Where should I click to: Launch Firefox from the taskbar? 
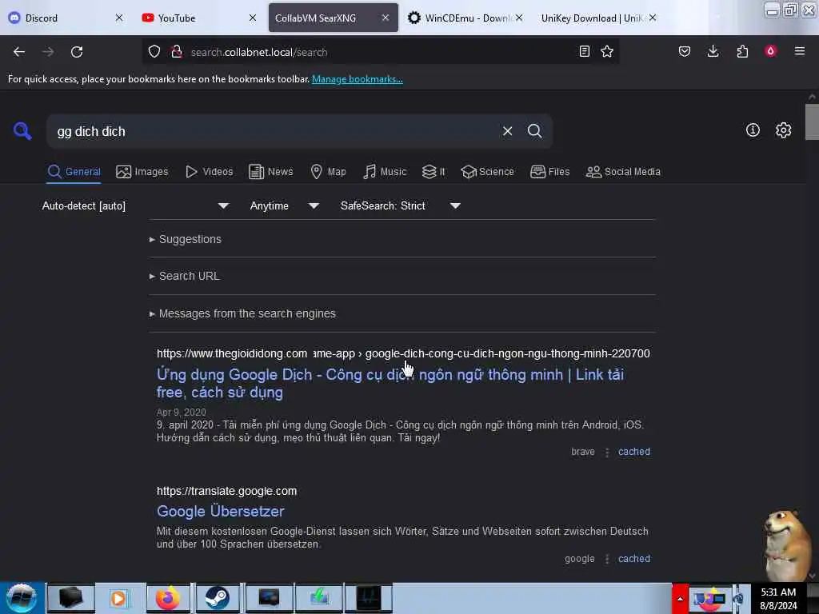point(168,598)
